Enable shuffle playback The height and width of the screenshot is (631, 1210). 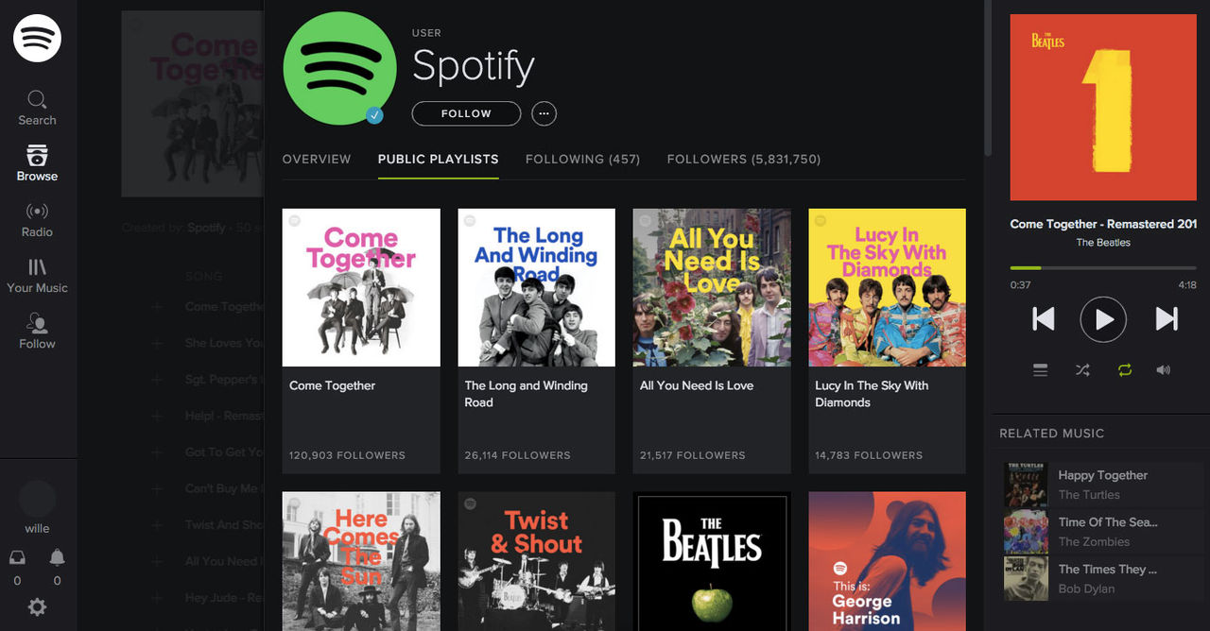1082,369
